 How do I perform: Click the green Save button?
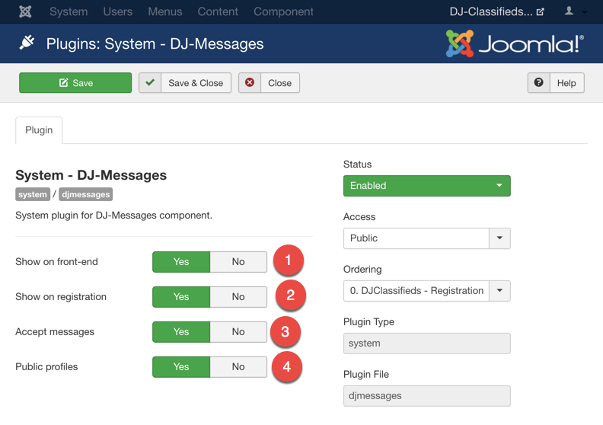[75, 83]
